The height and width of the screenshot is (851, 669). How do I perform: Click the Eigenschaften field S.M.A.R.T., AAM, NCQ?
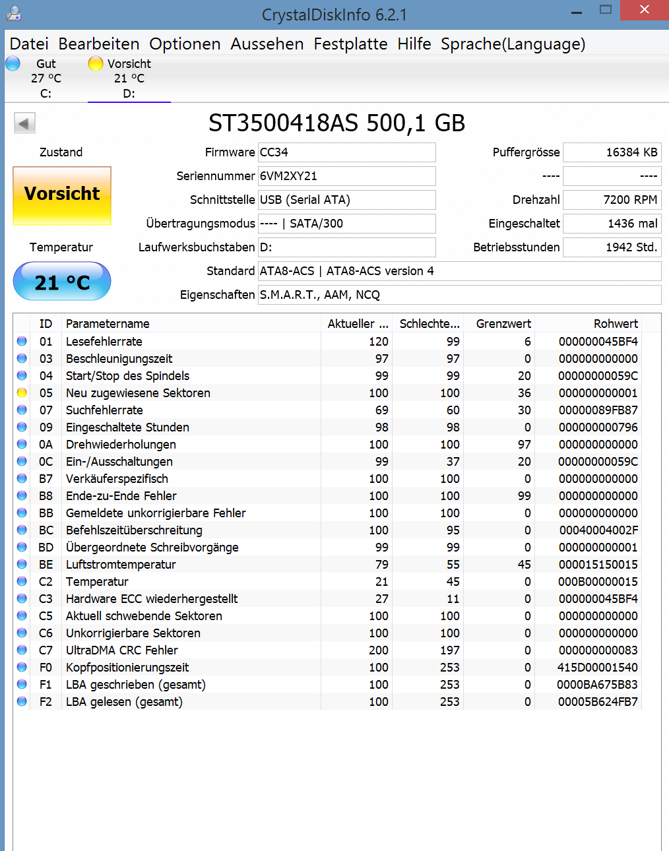[460, 295]
